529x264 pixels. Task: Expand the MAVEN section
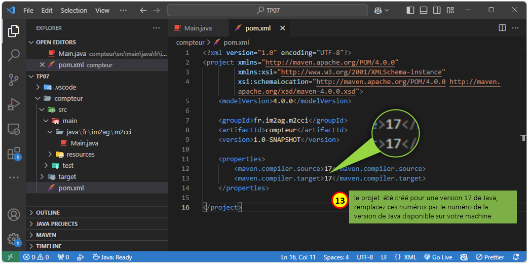coord(46,235)
